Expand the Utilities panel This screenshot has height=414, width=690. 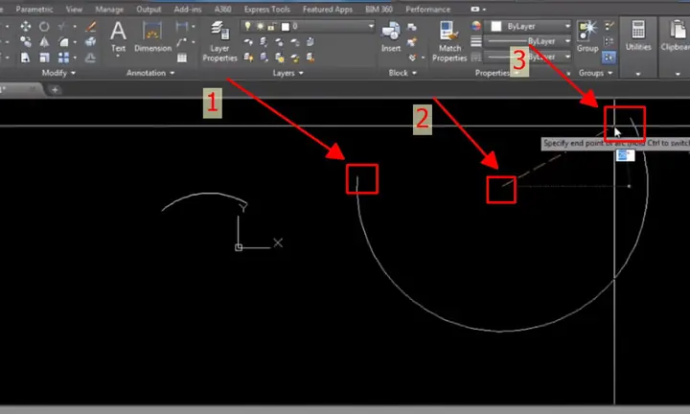[638, 75]
